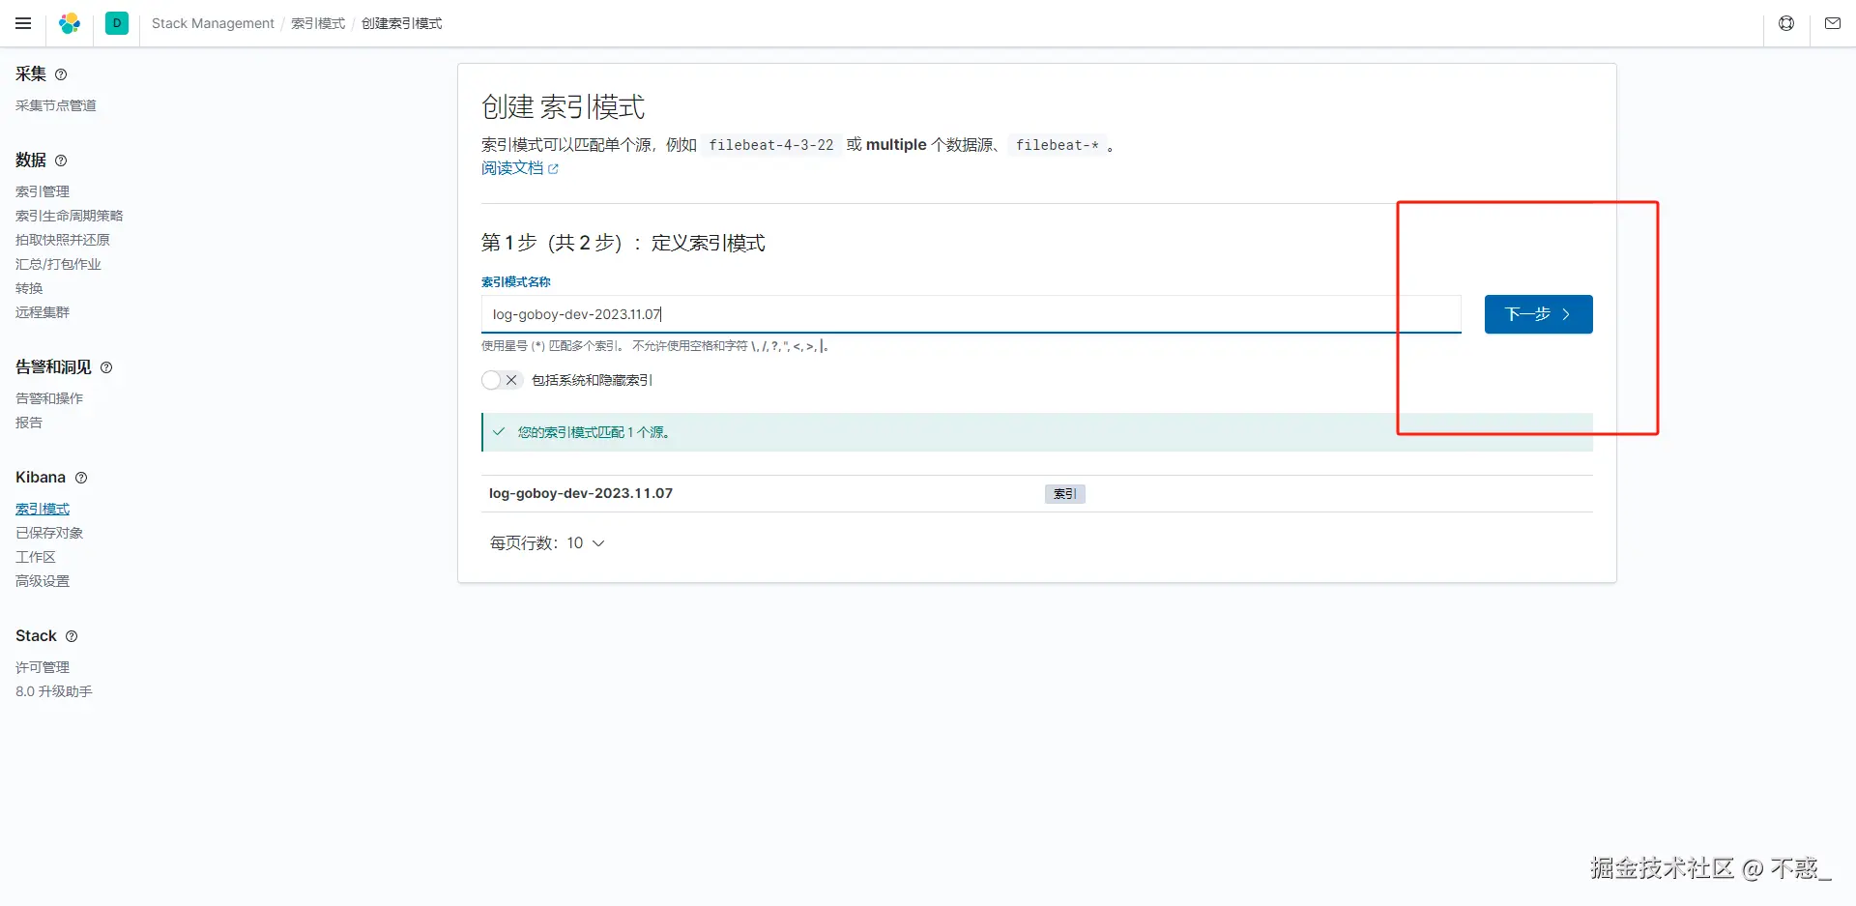Open the 阅读文档 documentation link

click(x=513, y=168)
